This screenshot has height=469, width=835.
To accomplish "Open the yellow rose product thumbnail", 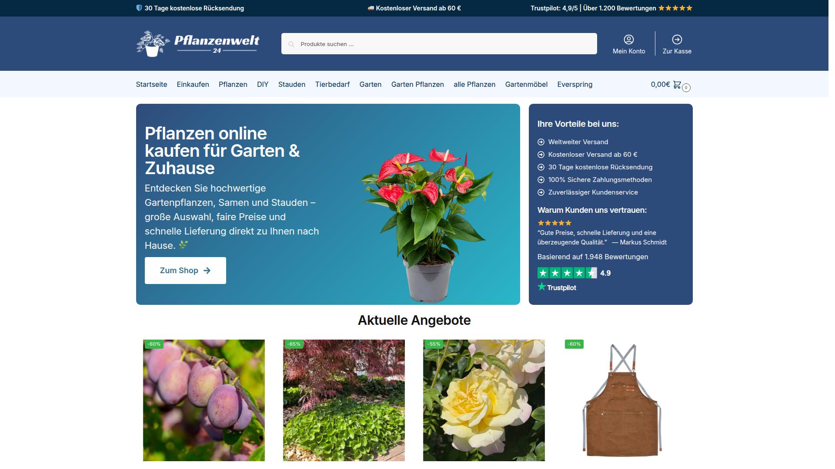I will (484, 400).
